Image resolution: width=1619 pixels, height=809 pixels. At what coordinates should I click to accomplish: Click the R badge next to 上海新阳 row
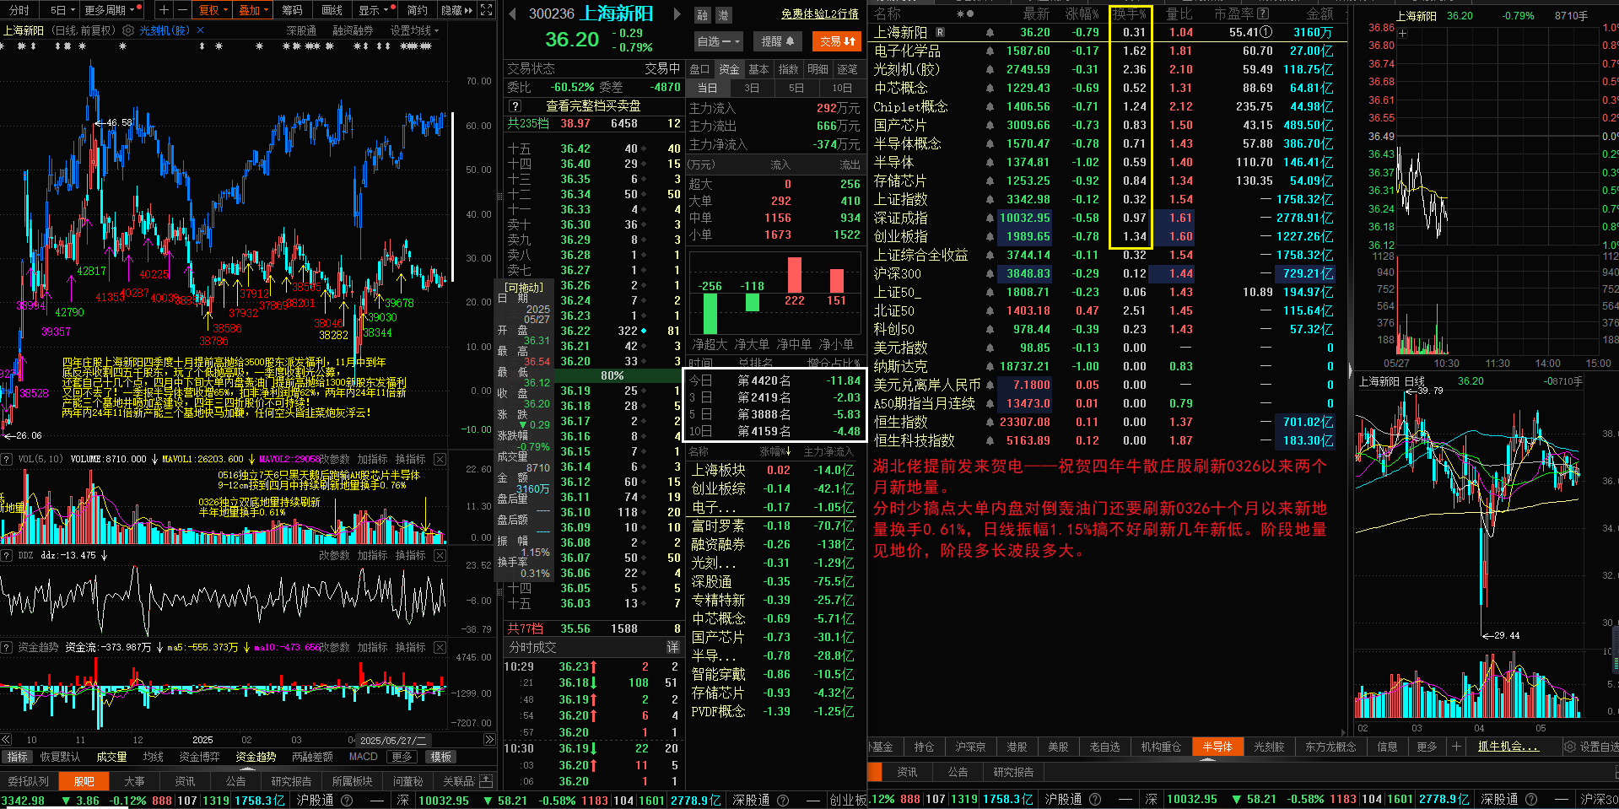point(941,32)
